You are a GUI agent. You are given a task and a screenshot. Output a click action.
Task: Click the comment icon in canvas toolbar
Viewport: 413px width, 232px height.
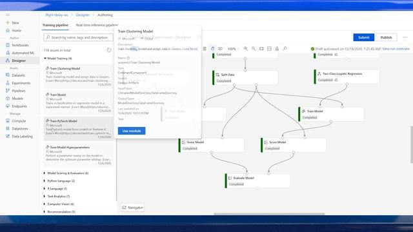[220, 49]
